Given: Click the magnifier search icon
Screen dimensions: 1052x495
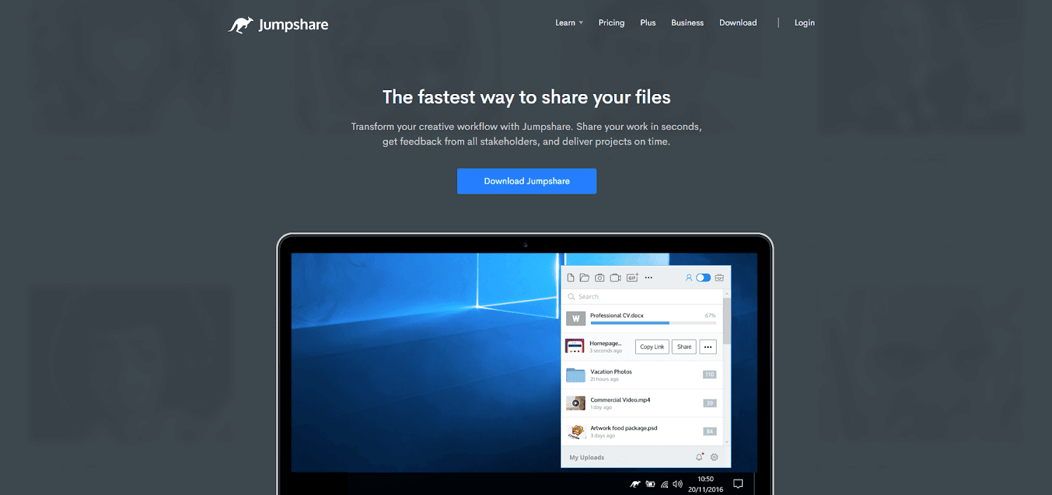Looking at the screenshot, I should coord(571,297).
